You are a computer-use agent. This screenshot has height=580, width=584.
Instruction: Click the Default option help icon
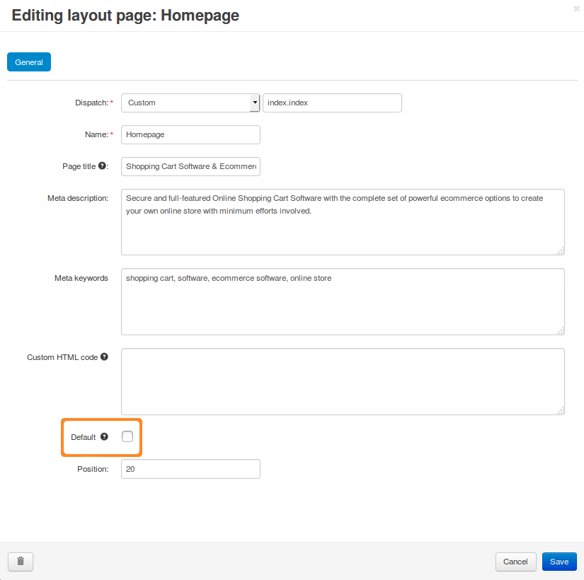[x=104, y=436]
